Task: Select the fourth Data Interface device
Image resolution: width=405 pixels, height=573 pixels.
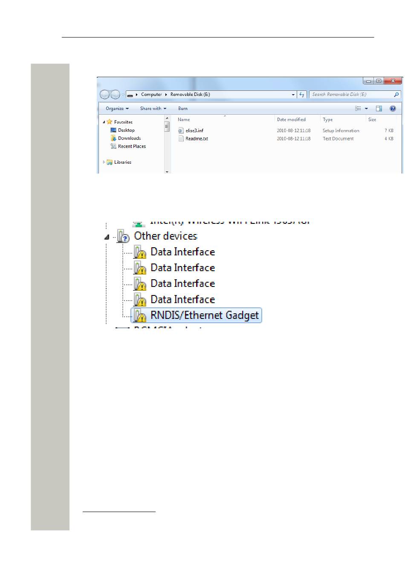Action: pyautogui.click(x=182, y=299)
